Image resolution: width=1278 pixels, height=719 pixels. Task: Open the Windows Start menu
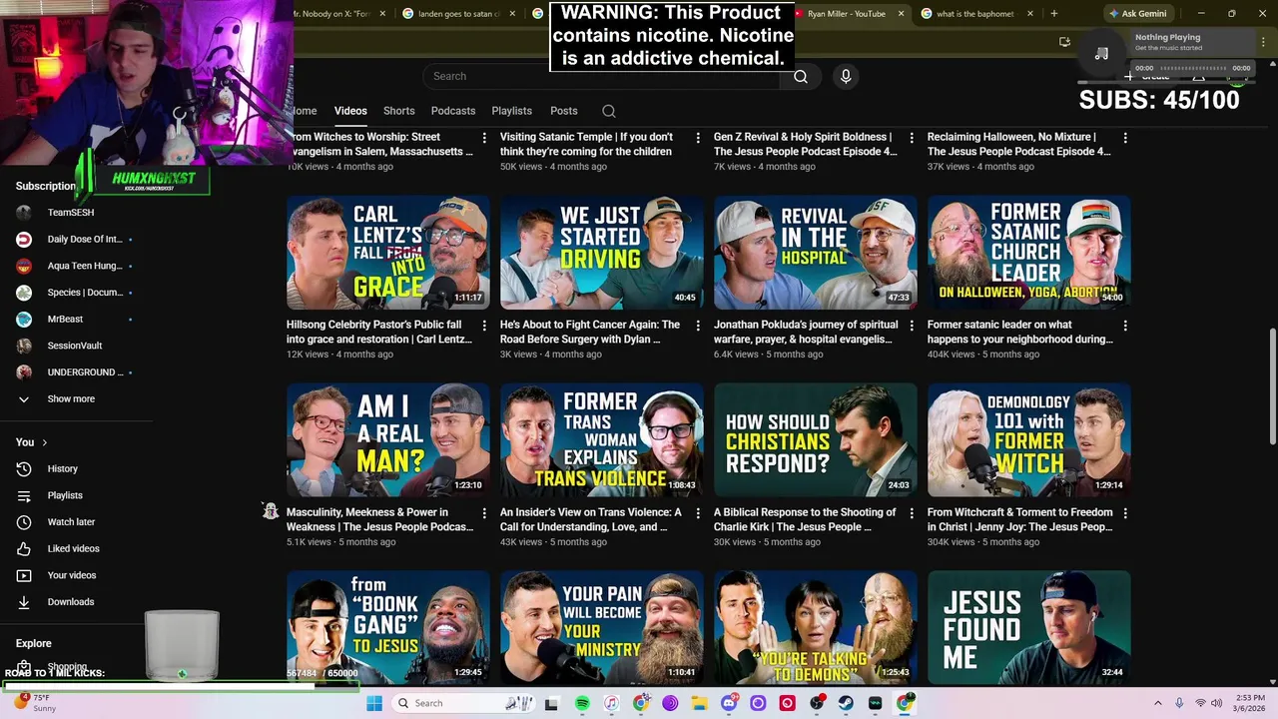click(x=373, y=703)
